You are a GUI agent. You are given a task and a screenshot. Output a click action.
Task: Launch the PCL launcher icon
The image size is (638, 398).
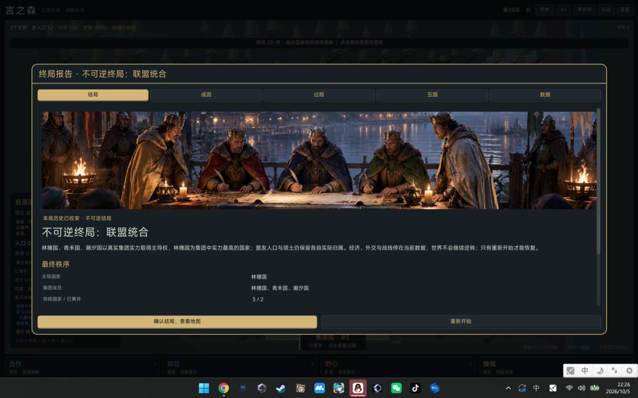pos(435,388)
